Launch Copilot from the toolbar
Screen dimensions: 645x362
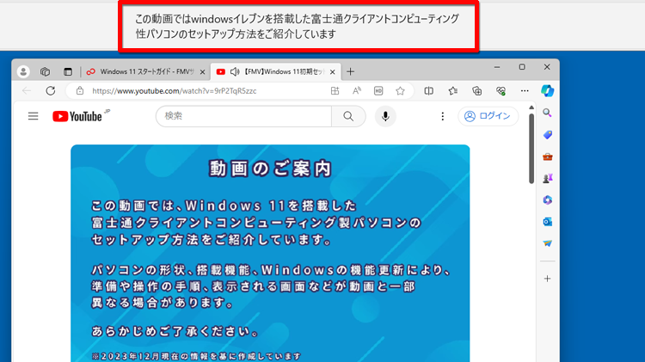tap(548, 91)
